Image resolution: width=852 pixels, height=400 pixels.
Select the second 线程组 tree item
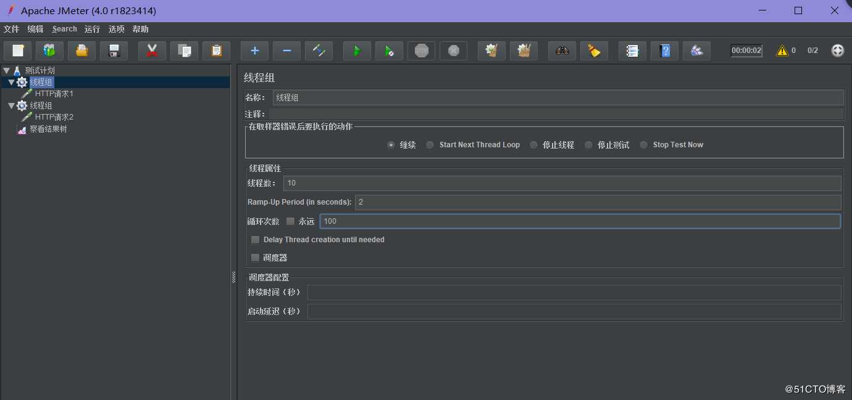tap(41, 106)
